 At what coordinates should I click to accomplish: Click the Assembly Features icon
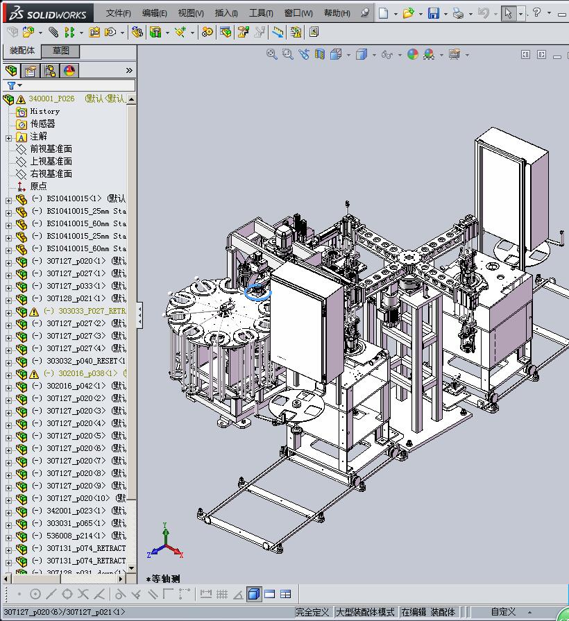155,32
